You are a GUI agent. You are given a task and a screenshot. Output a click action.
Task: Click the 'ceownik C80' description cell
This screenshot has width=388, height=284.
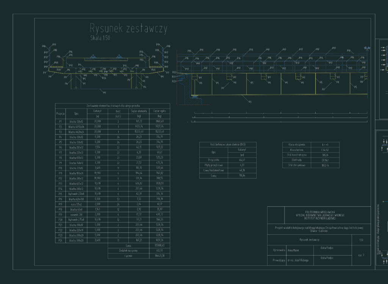tap(77, 215)
